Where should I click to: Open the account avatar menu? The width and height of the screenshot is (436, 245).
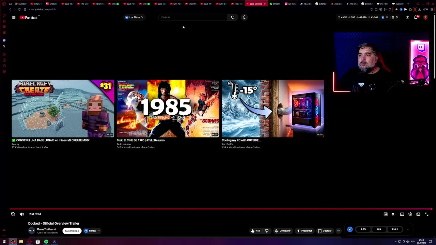(x=425, y=17)
